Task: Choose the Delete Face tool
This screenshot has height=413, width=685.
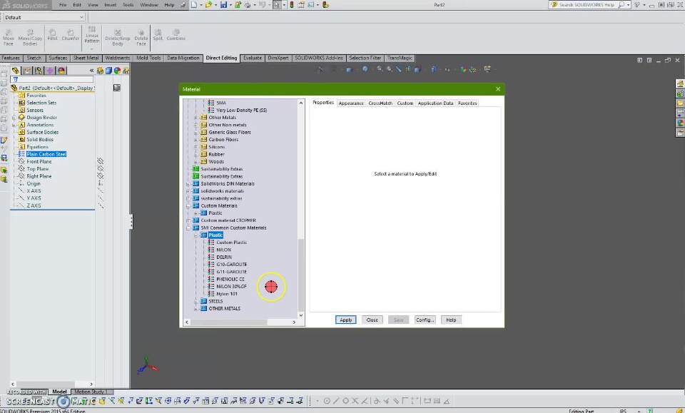Action: click(141, 37)
